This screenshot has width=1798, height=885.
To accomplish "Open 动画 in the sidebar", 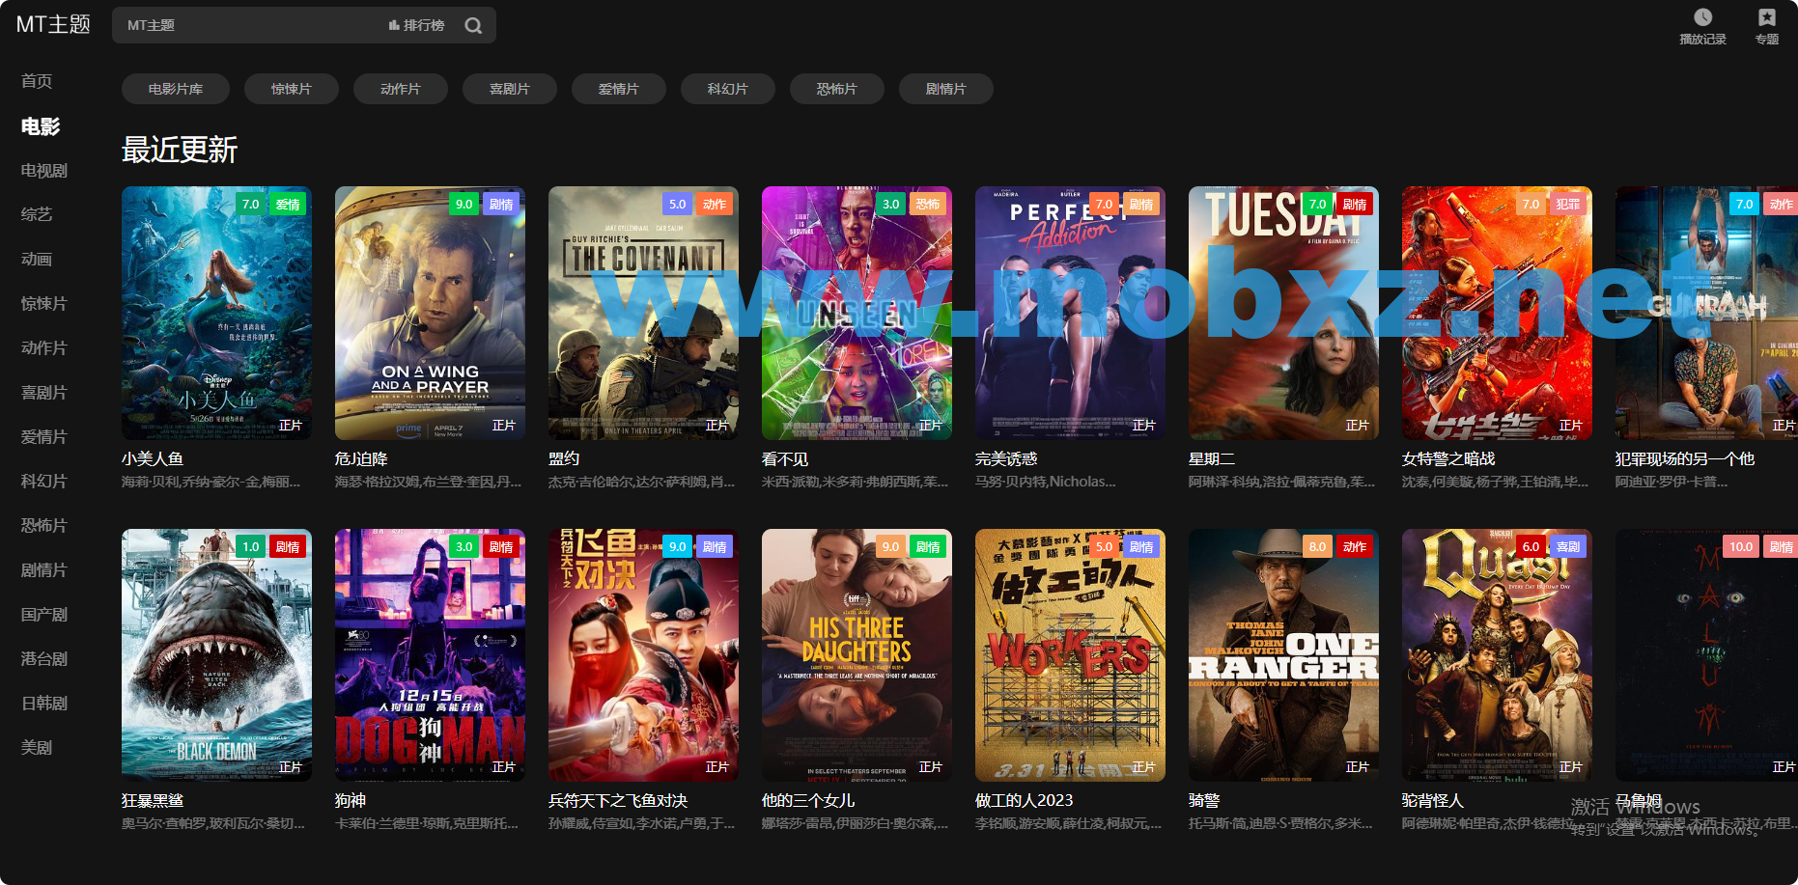I will 37,259.
